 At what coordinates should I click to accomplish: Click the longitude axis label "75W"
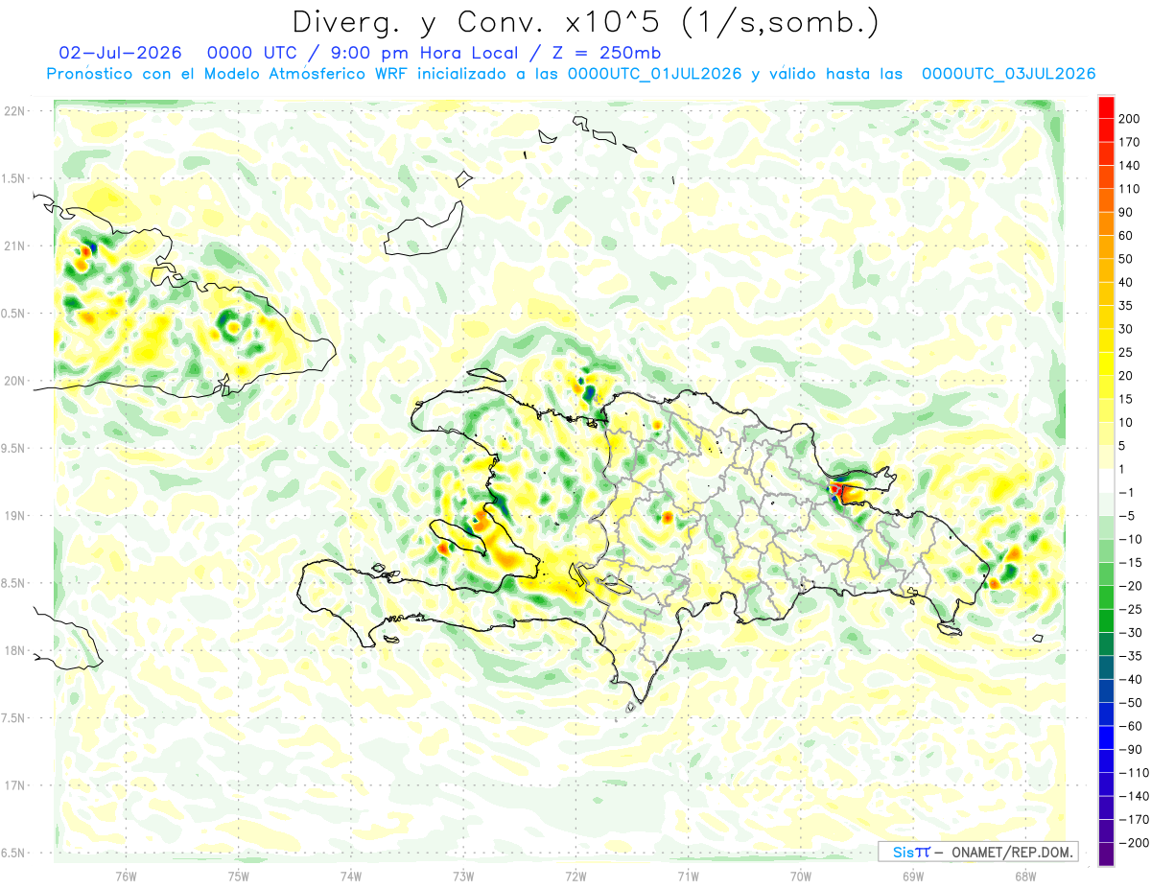click(239, 875)
